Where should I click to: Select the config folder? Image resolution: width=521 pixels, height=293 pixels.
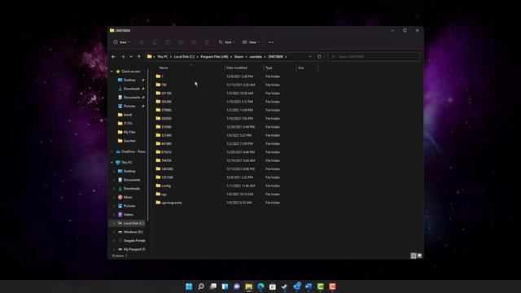tap(166, 186)
